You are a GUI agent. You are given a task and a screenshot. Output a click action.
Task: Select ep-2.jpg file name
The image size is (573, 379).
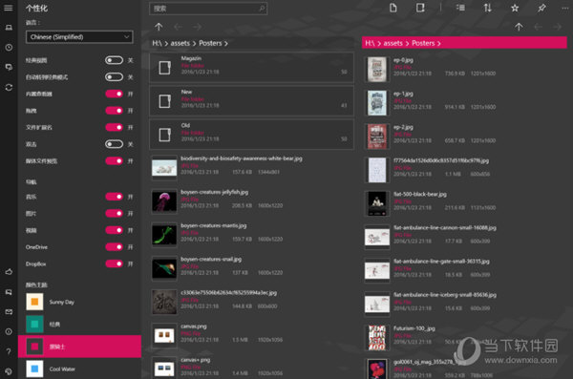point(403,127)
